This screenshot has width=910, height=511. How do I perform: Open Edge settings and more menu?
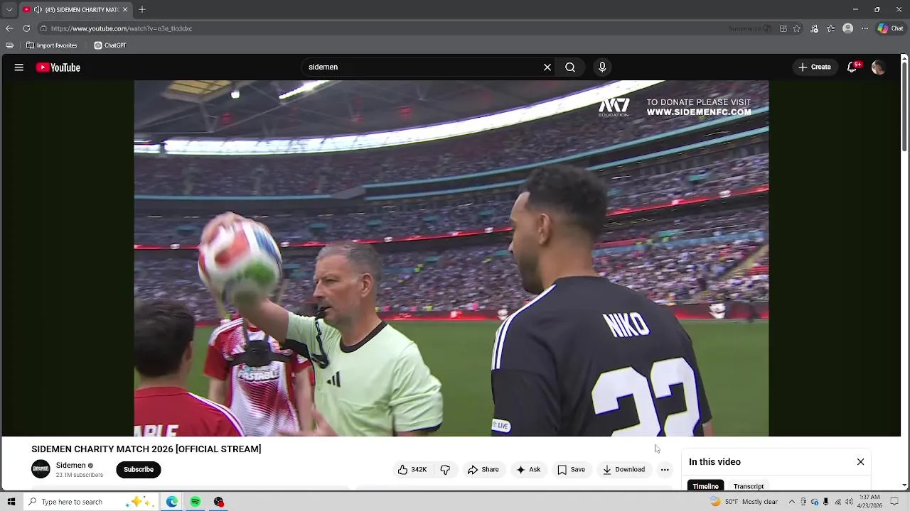(x=864, y=28)
